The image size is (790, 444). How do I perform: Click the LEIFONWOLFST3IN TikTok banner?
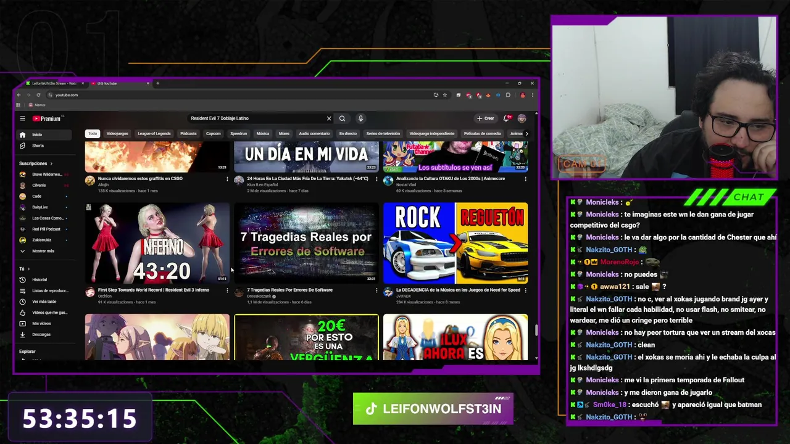433,409
